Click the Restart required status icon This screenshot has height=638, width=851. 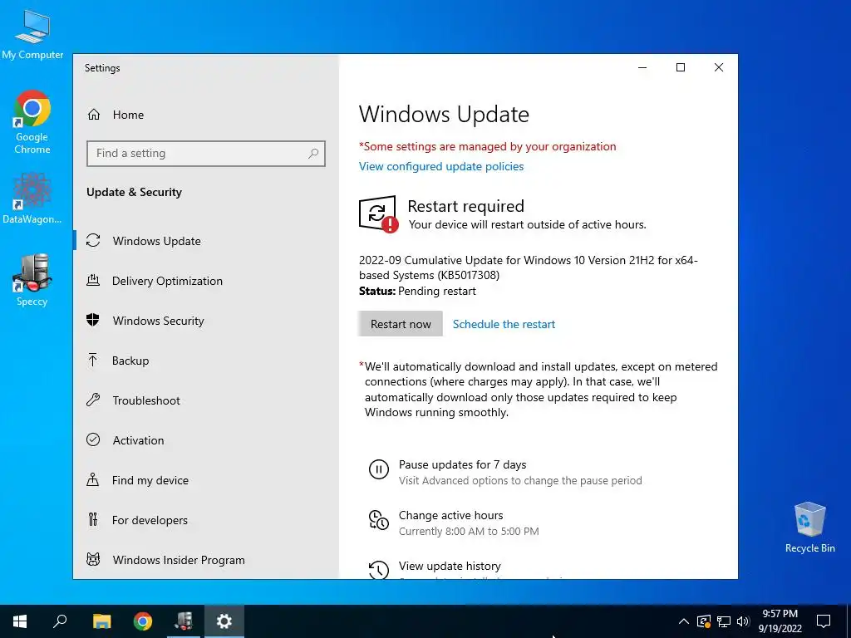[x=378, y=213]
